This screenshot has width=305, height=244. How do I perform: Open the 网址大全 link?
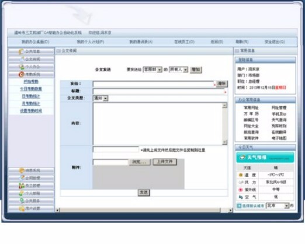[251, 126]
